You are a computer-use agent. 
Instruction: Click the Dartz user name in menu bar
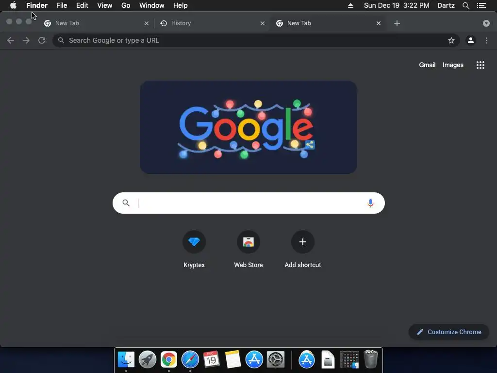(446, 5)
